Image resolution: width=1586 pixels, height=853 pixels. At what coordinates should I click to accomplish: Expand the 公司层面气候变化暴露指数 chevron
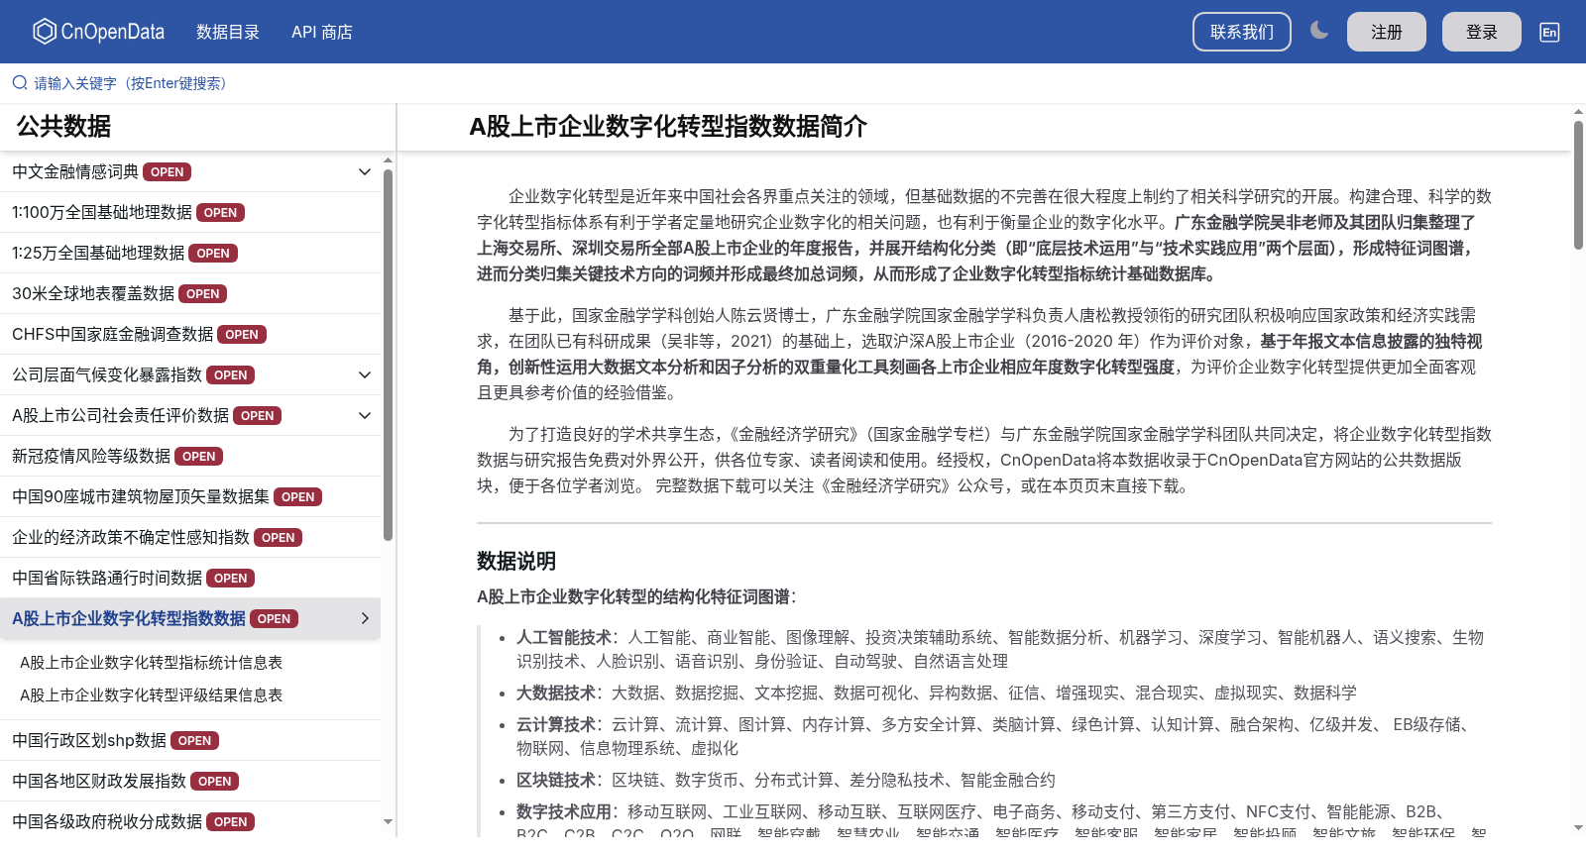365,374
